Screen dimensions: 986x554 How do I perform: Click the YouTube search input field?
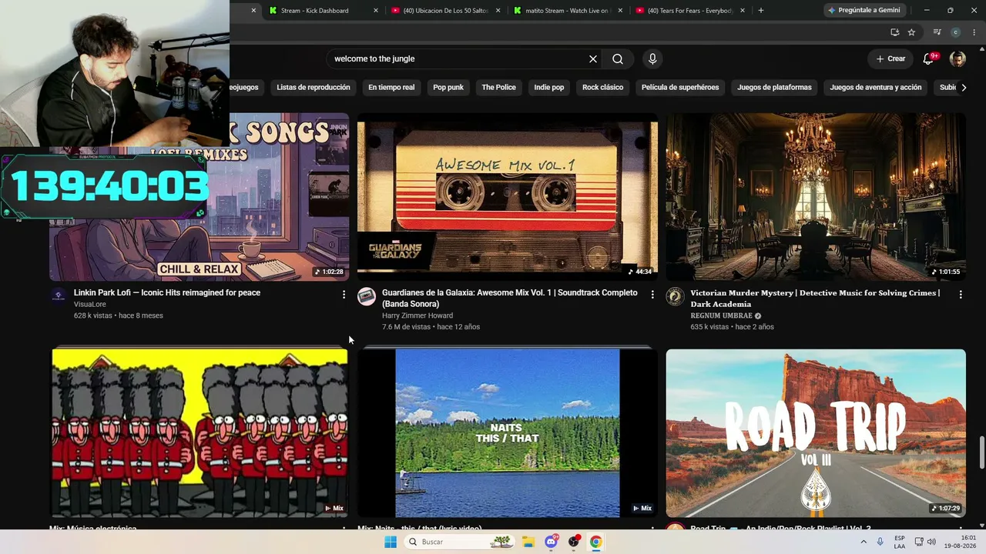(x=458, y=59)
